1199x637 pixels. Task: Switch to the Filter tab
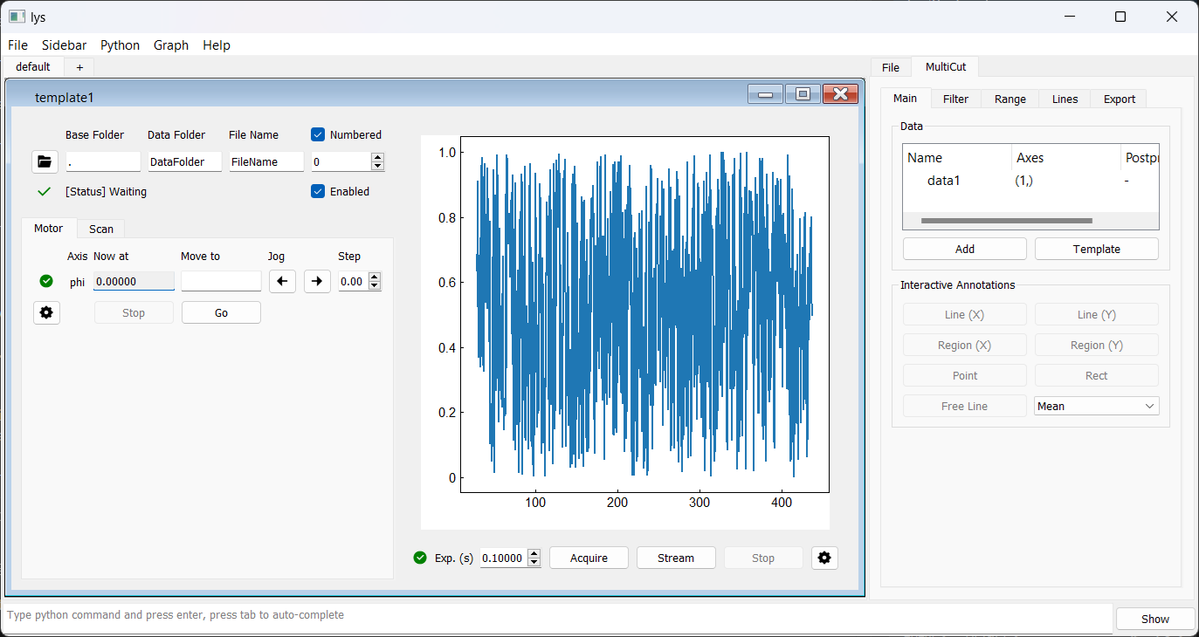[955, 99]
